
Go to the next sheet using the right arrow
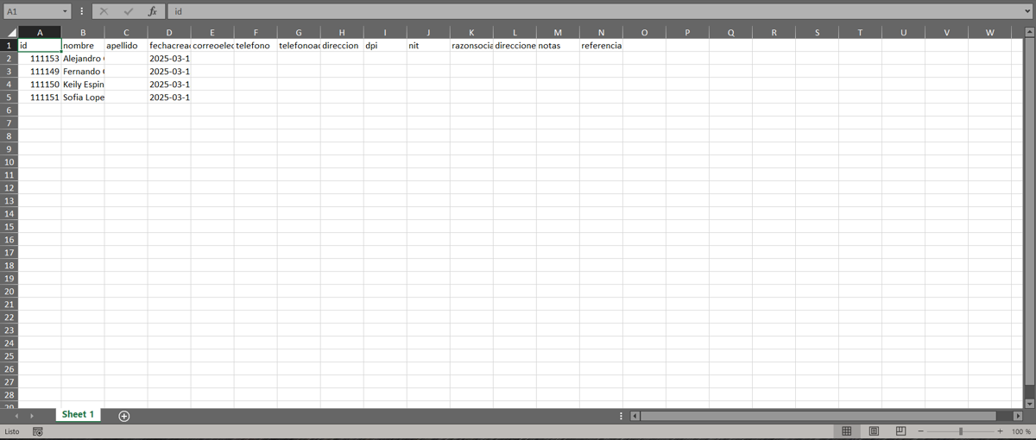pyautogui.click(x=32, y=416)
